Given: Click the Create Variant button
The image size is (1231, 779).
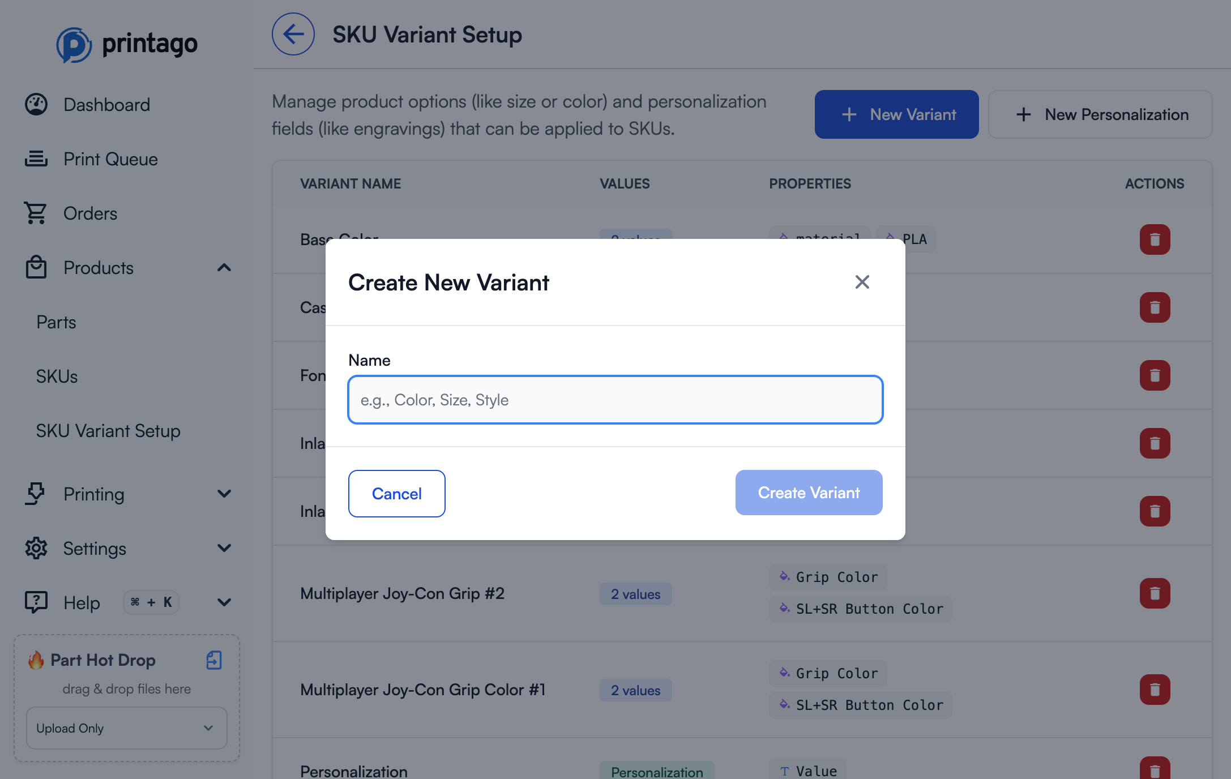Looking at the screenshot, I should coord(809,493).
